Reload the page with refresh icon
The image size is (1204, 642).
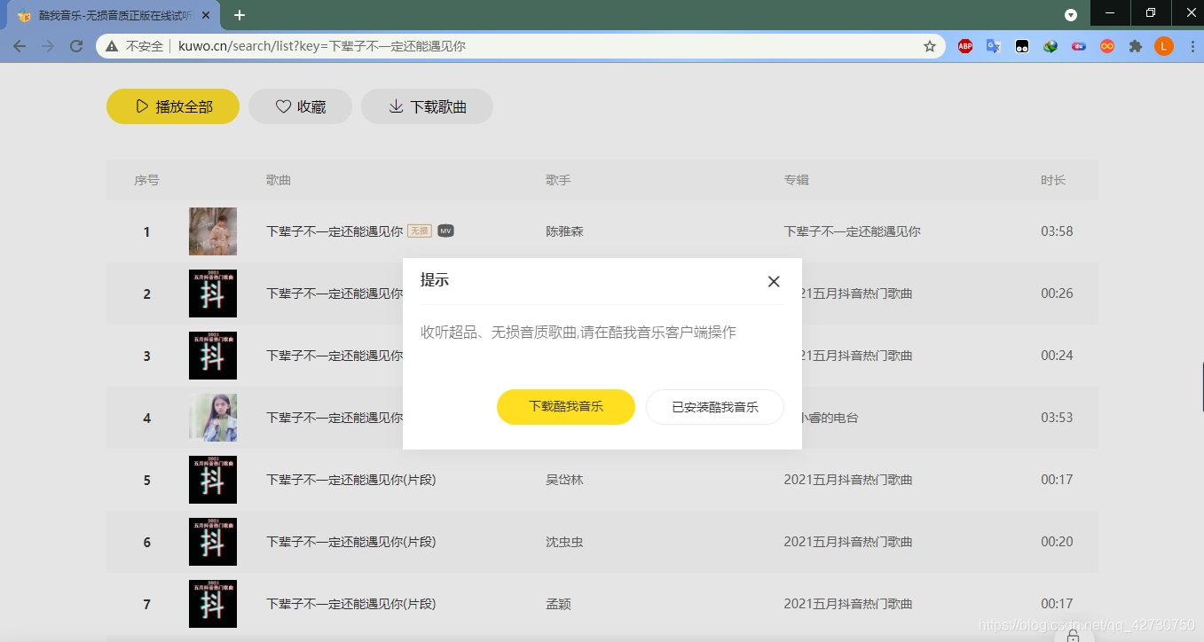(76, 46)
